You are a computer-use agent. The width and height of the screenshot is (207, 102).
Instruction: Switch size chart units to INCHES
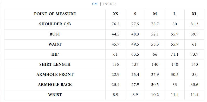tap(110, 4)
